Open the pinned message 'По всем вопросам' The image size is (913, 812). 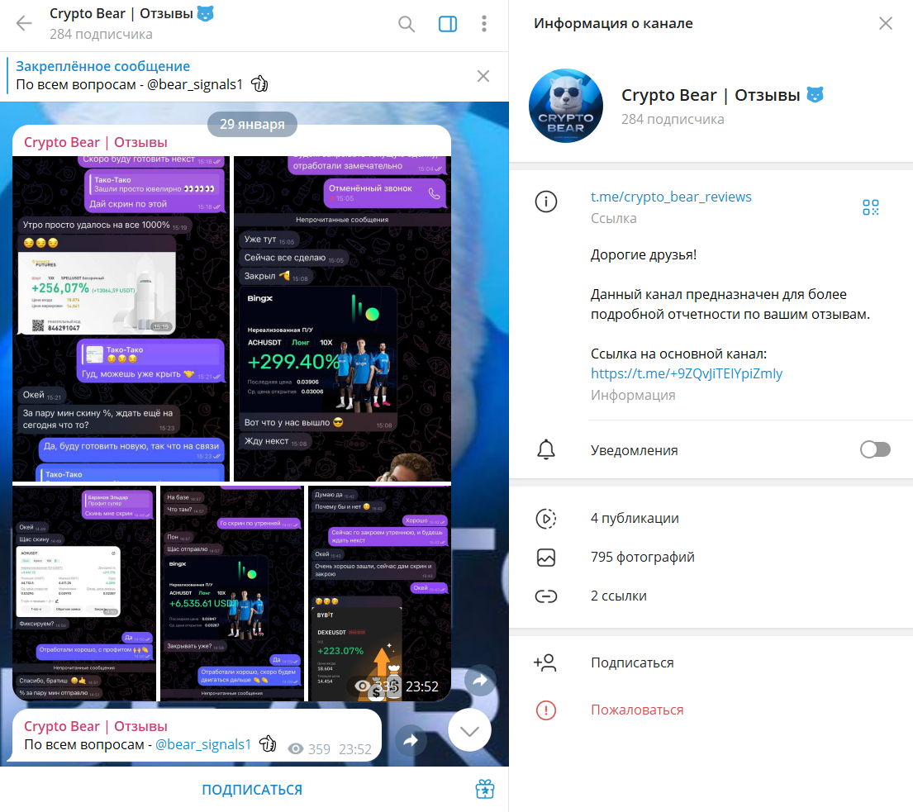coord(239,76)
